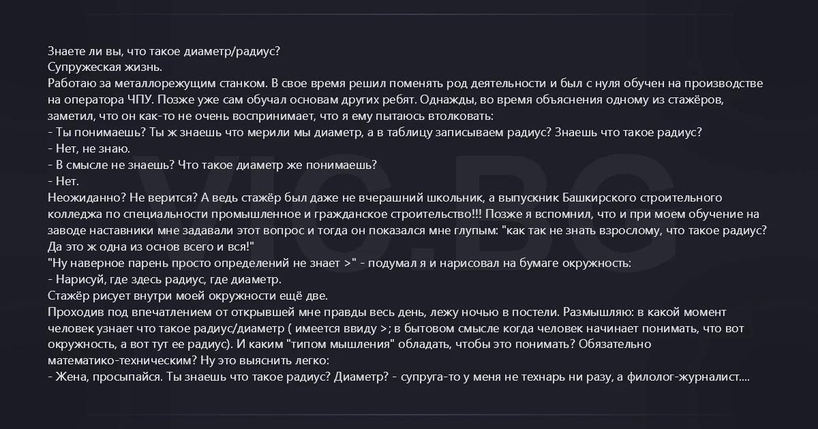This screenshot has width=818, height=429.
Task: Click the title line "Знаете ли вы, что такое диаметр/радиус?"
Action: [x=164, y=51]
